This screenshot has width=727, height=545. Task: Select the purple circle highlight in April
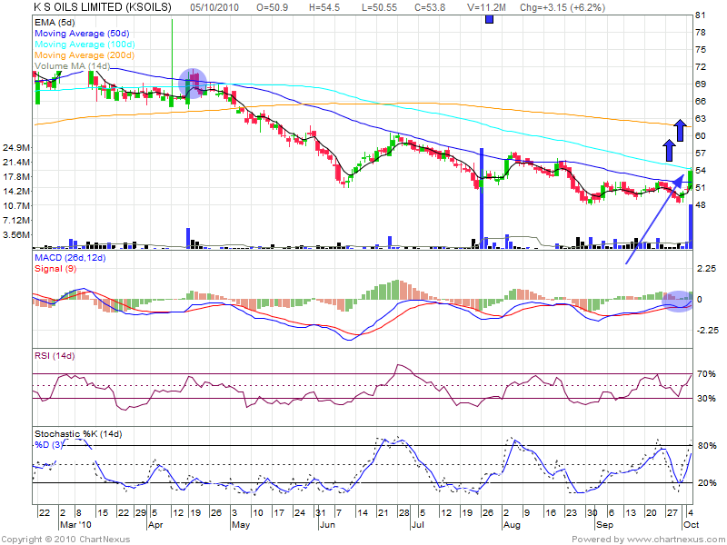(x=193, y=83)
